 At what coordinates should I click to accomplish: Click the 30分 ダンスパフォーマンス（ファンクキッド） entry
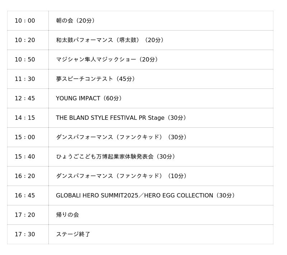click(x=122, y=137)
